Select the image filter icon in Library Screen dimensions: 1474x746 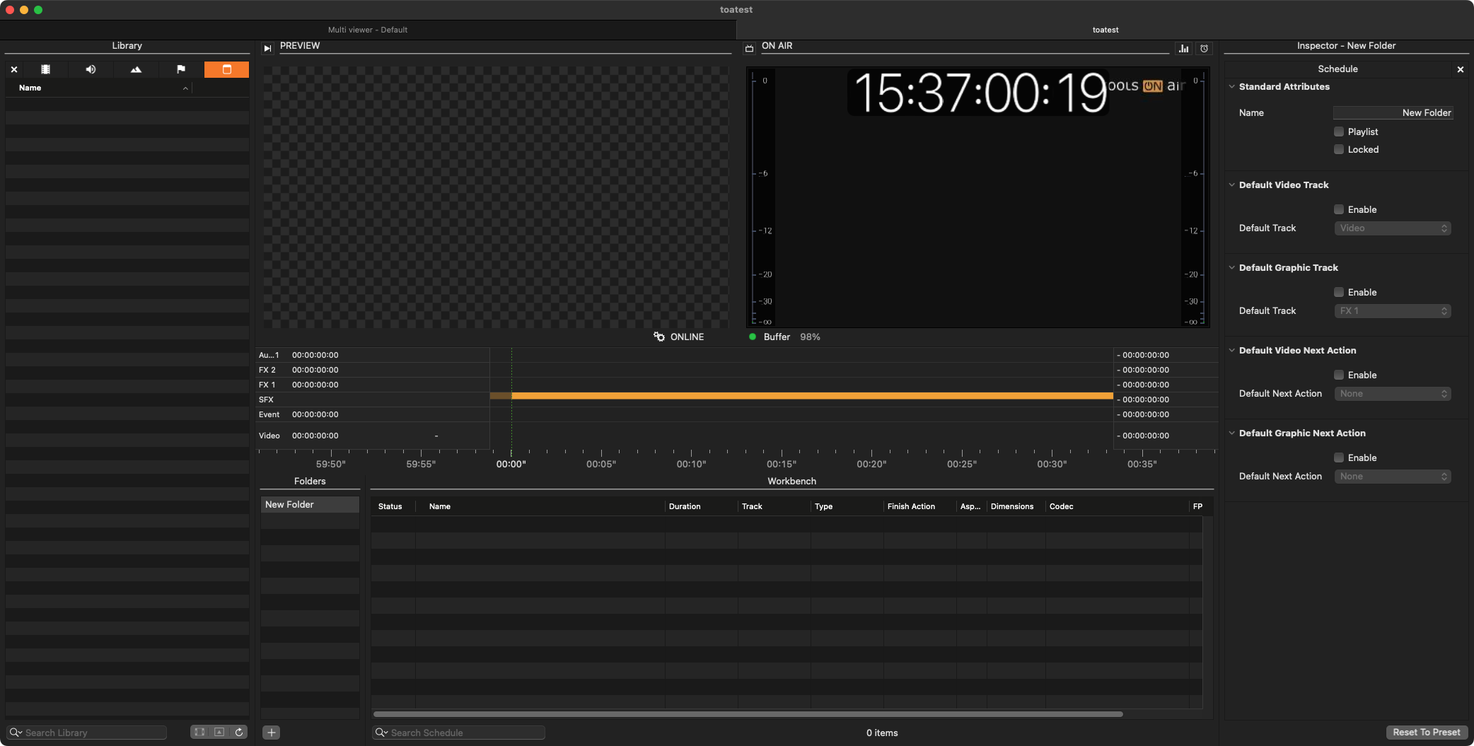pyautogui.click(x=136, y=69)
